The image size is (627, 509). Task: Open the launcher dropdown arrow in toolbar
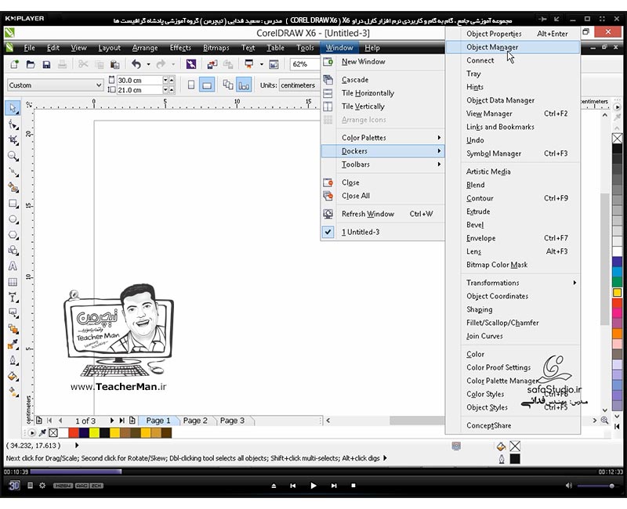click(262, 64)
